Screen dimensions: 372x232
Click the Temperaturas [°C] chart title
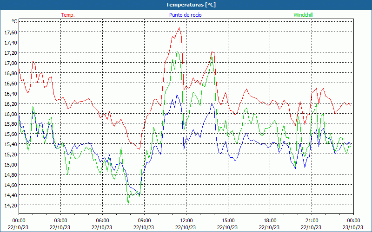point(191,5)
